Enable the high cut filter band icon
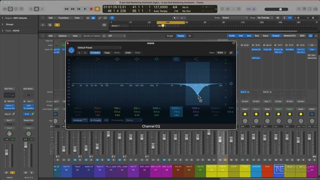Image resolution: width=320 pixels, height=180 pixels. pyautogui.click(x=215, y=59)
